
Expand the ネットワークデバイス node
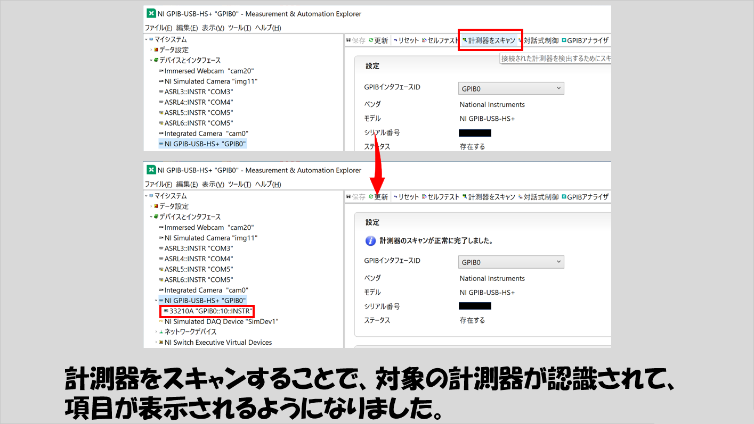(x=156, y=332)
